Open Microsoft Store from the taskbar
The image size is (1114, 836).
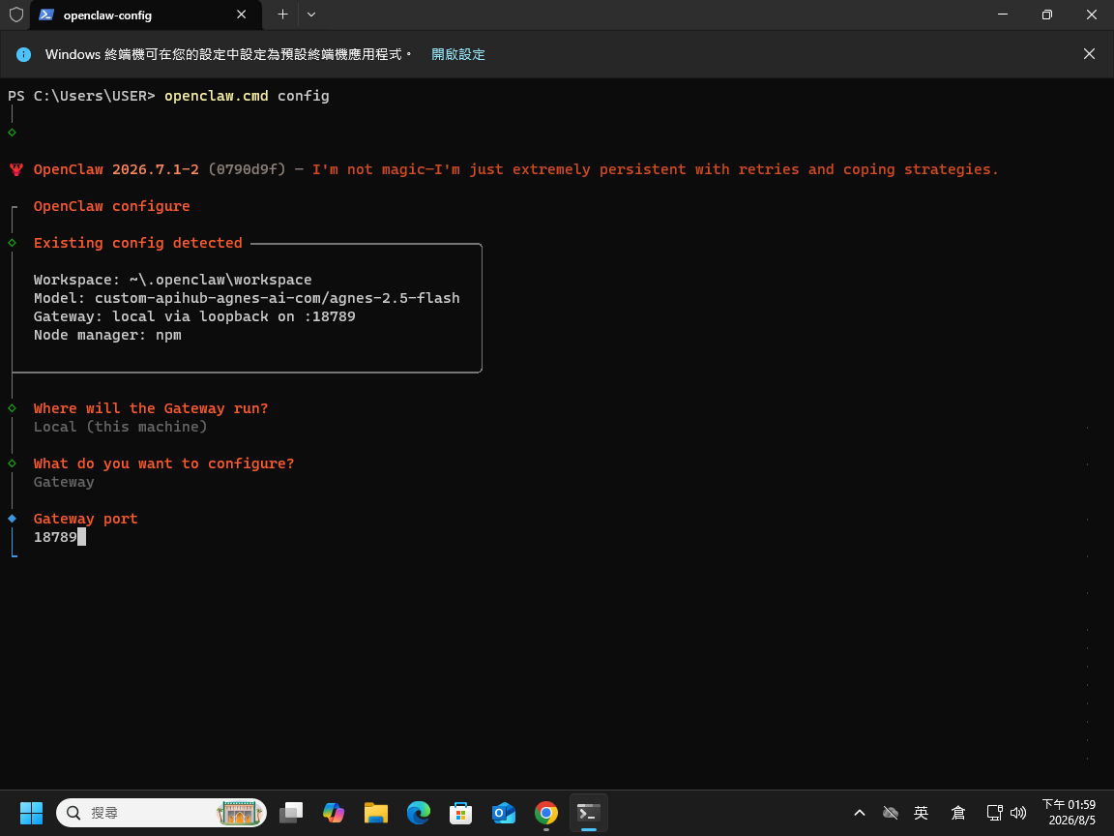coord(461,813)
